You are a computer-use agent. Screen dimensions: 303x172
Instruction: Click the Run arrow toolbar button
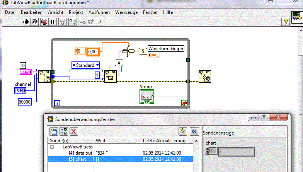point(26,22)
